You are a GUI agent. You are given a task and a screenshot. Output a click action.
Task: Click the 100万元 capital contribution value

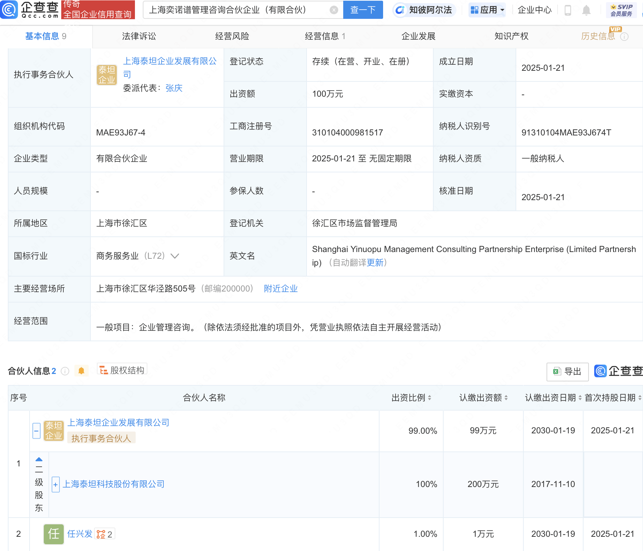328,94
